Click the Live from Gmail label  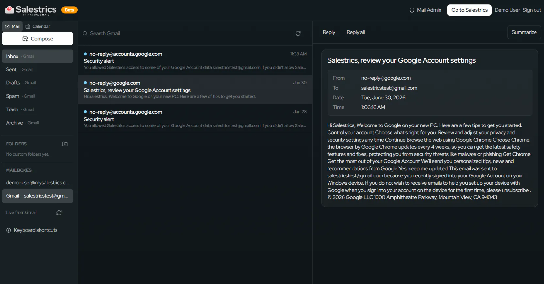coord(21,213)
